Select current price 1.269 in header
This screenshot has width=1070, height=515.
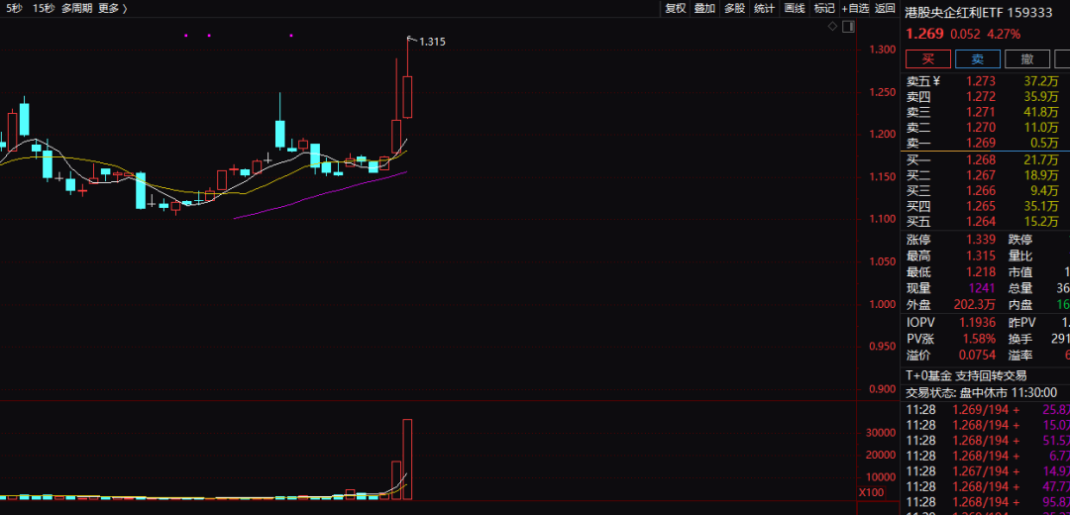924,34
